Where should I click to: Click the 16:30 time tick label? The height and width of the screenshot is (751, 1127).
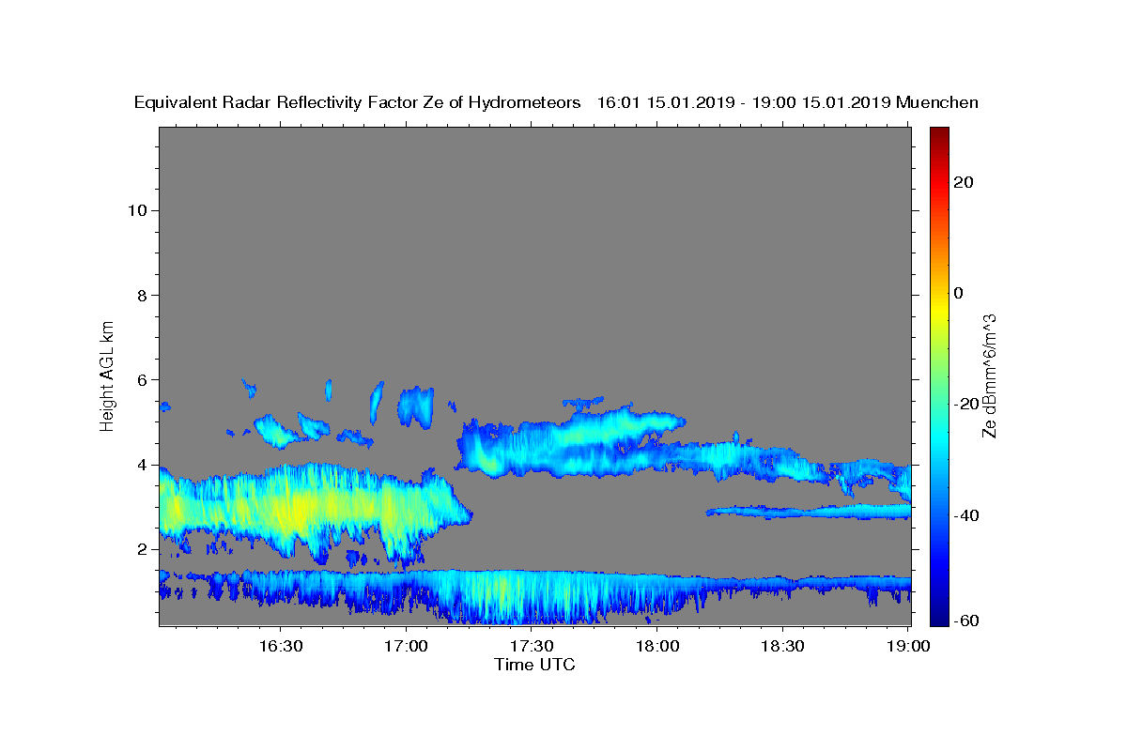[x=280, y=647]
